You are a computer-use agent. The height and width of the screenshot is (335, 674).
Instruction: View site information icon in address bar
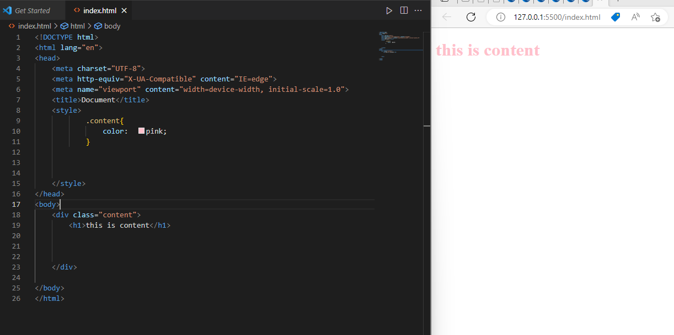pyautogui.click(x=501, y=17)
